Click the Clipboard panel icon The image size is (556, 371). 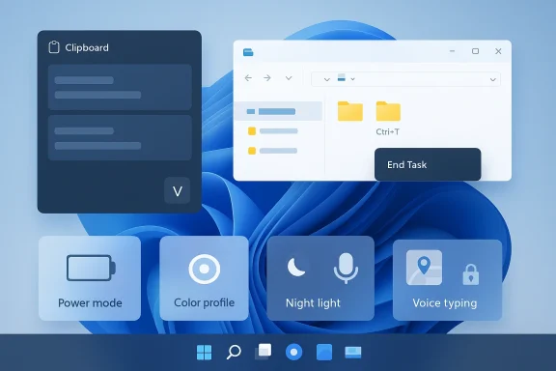54,47
